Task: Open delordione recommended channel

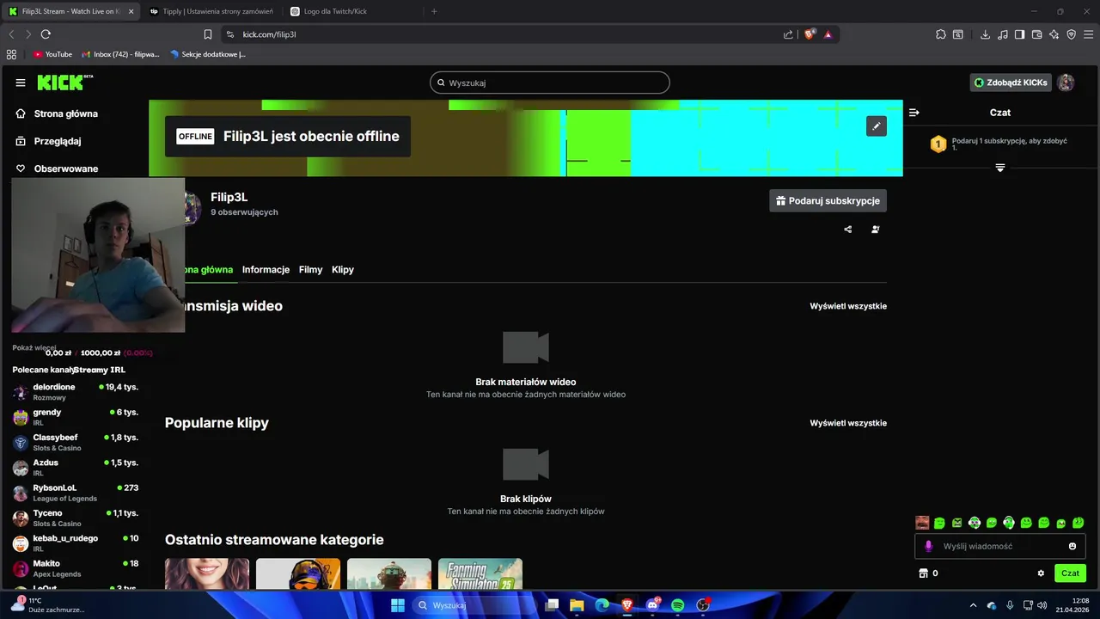Action: coord(76,392)
